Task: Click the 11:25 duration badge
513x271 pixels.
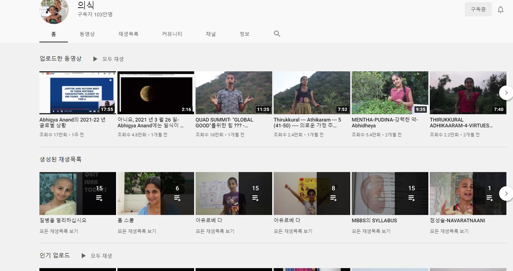Action: (263, 109)
